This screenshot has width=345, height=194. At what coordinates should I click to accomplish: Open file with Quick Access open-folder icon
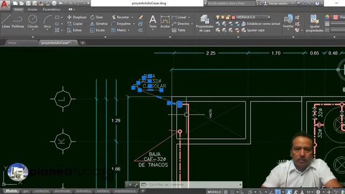(x=22, y=3)
